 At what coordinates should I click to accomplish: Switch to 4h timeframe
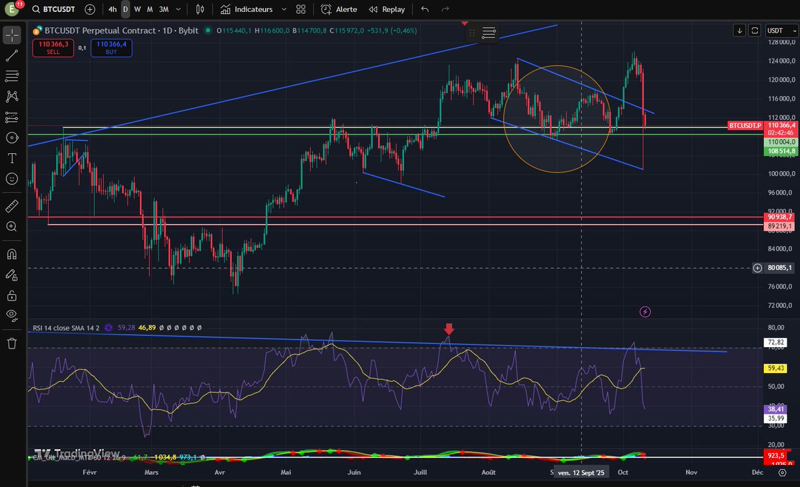(x=112, y=10)
